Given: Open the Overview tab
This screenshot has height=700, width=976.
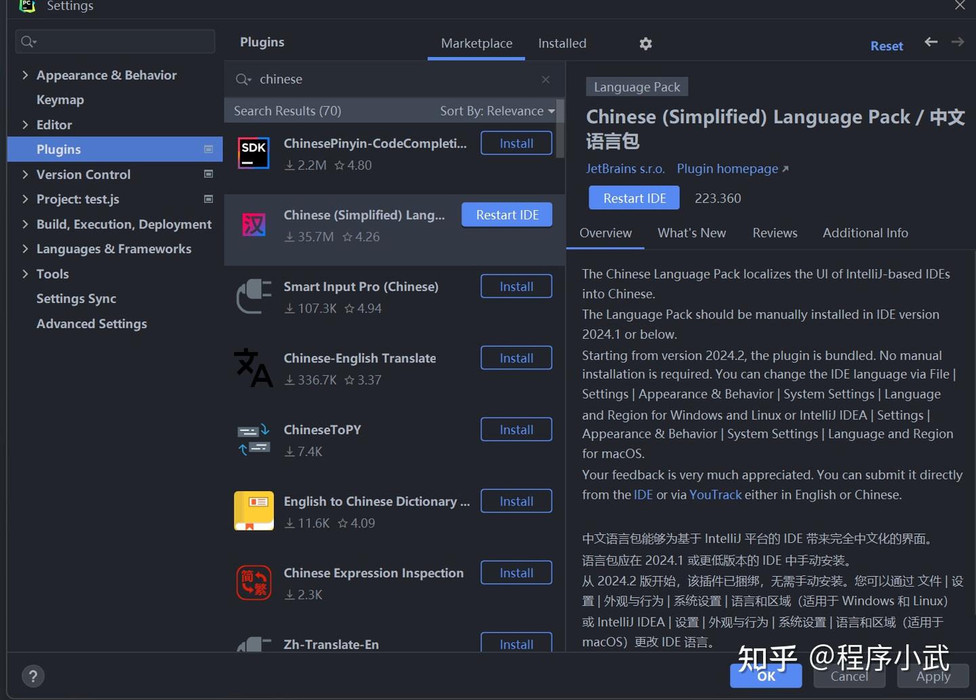Looking at the screenshot, I should [x=605, y=232].
